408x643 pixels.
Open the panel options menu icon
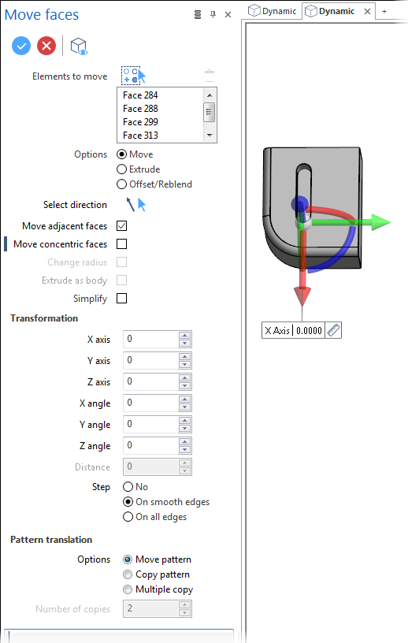pyautogui.click(x=198, y=15)
